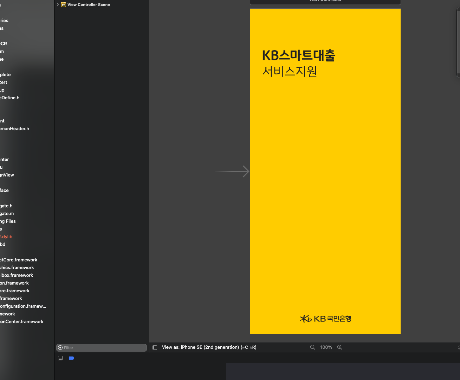Screen dimensions: 460x380
Task: Select the red .dylib file in navigator
Action: pyautogui.click(x=6, y=237)
